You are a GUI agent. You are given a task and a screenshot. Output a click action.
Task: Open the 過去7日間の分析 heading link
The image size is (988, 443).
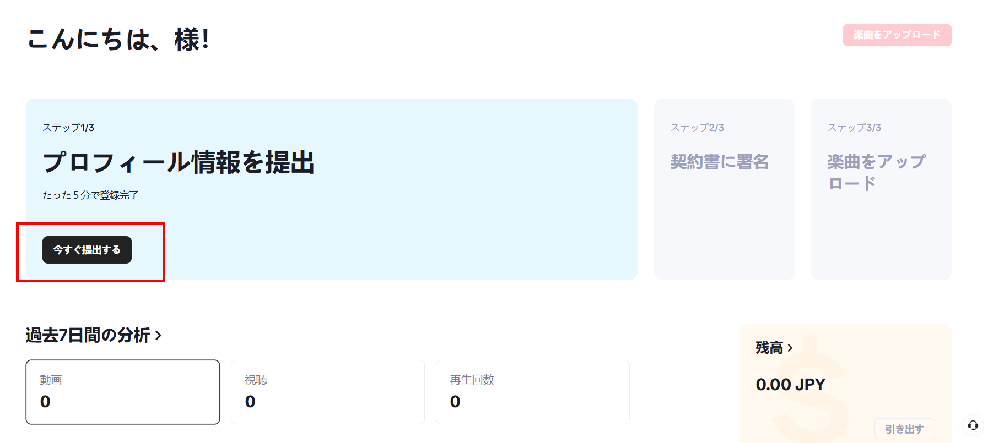(x=88, y=335)
